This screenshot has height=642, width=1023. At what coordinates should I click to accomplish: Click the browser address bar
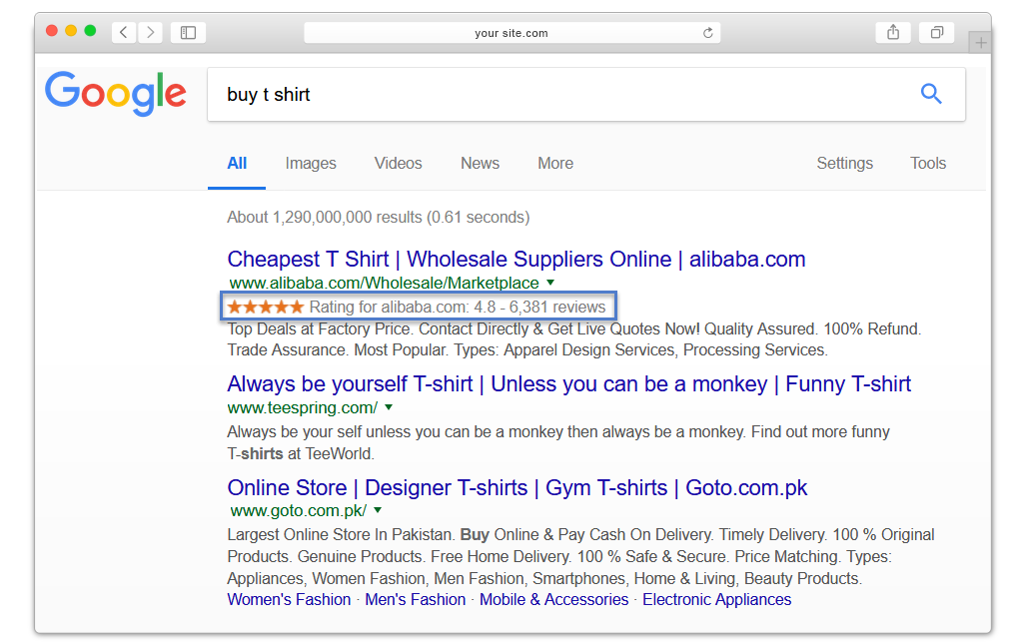(512, 33)
